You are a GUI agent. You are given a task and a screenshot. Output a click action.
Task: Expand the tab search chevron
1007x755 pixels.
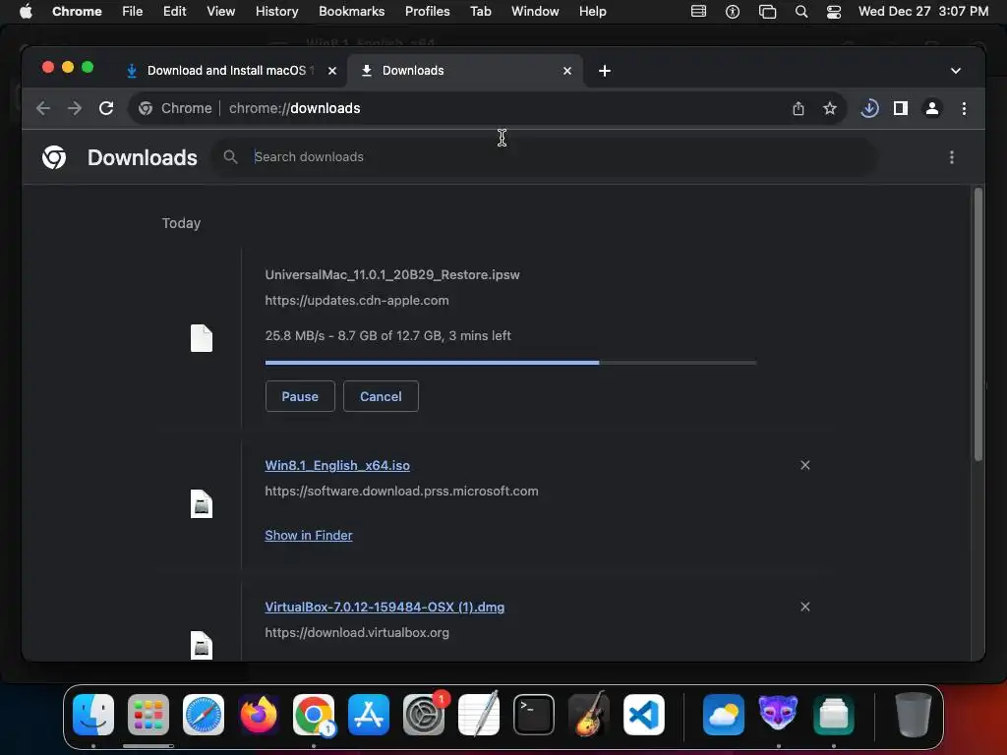click(956, 71)
